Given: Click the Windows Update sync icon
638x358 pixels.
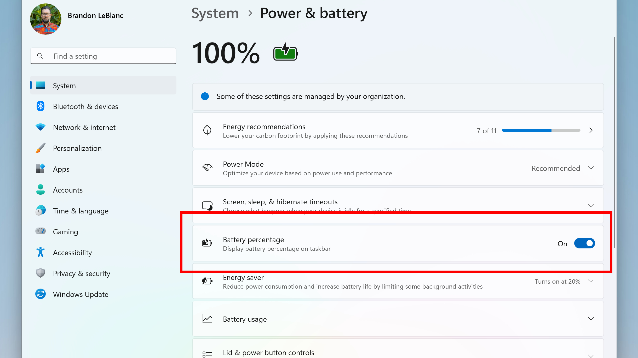Looking at the screenshot, I should pyautogui.click(x=40, y=294).
